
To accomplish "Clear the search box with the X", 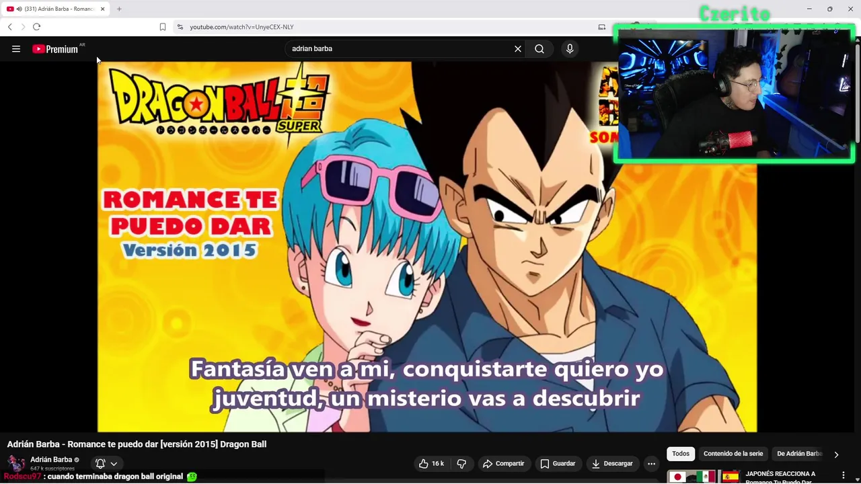I will [x=518, y=48].
